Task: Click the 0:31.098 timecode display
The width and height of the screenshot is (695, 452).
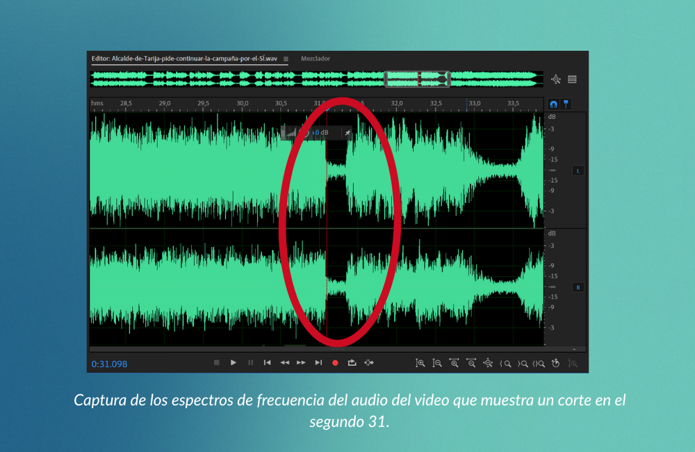Action: coord(110,364)
